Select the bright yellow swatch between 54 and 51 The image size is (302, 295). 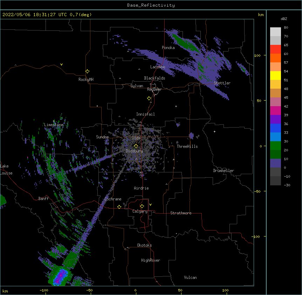275,75
